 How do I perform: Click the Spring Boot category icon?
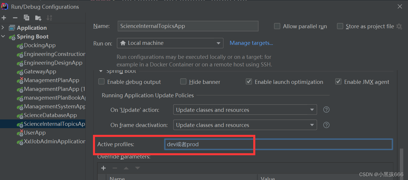click(x=12, y=37)
